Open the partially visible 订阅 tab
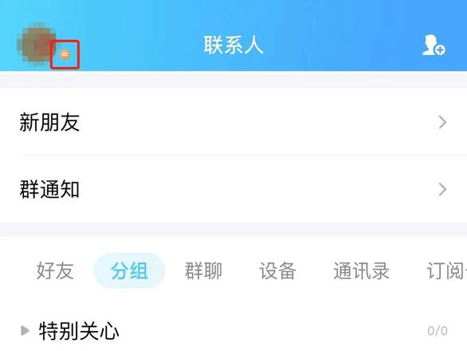Viewport: 467px width, 351px height. (447, 270)
